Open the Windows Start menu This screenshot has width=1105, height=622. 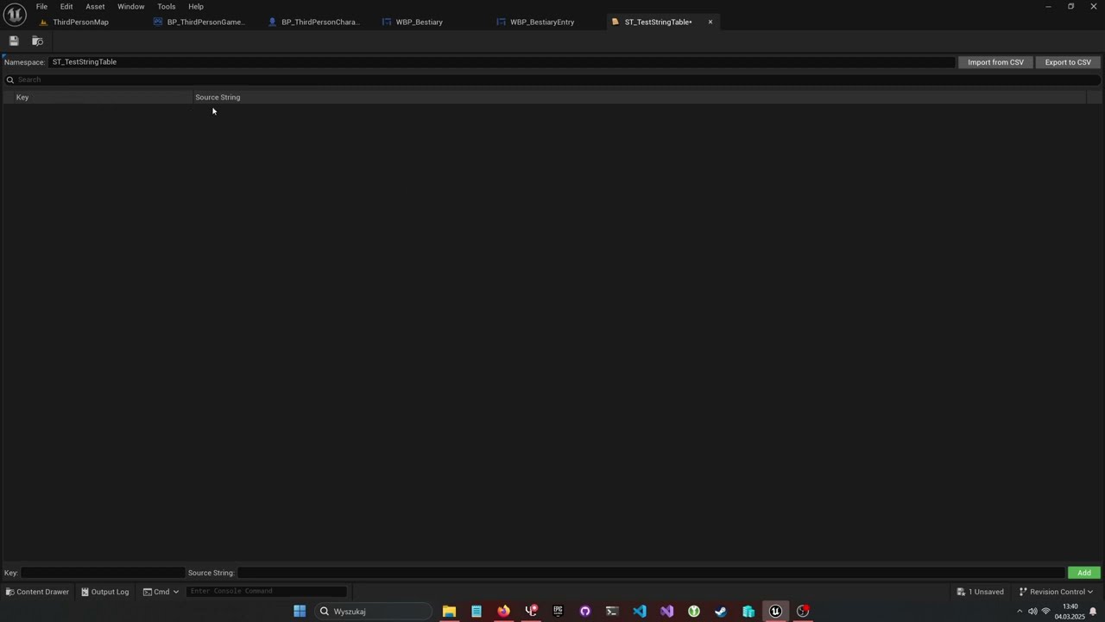[x=300, y=612]
